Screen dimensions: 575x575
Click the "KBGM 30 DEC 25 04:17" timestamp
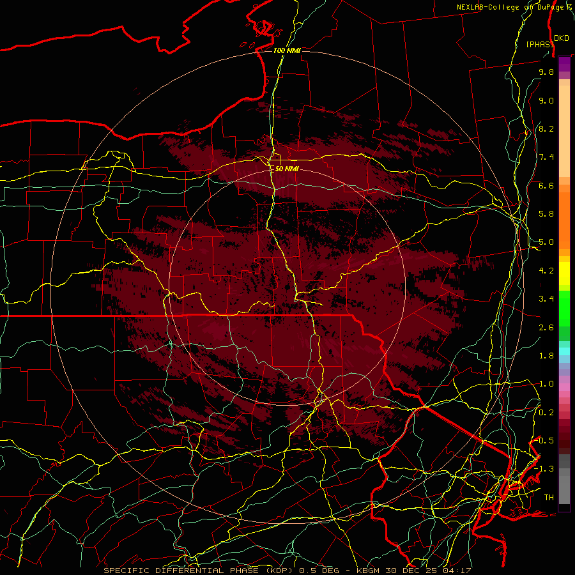click(415, 571)
